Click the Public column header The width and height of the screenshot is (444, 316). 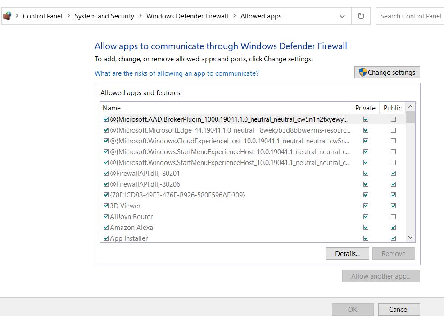click(x=393, y=108)
